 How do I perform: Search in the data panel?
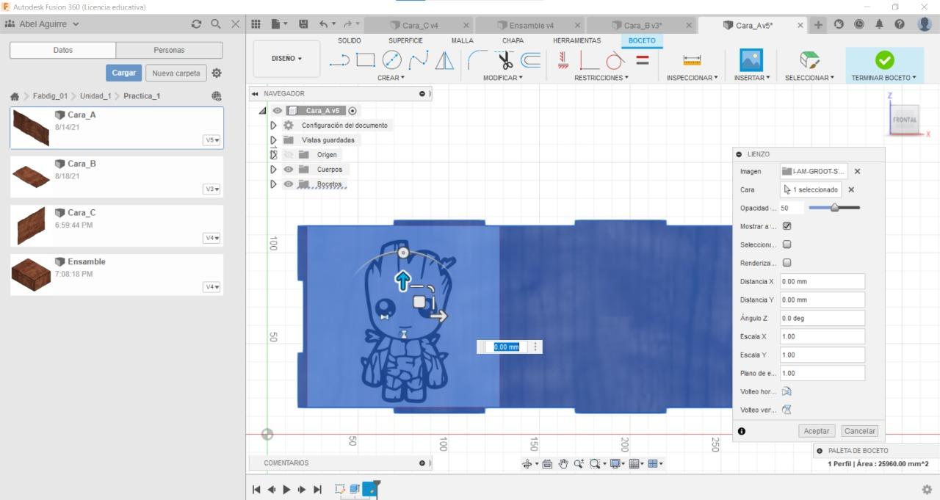coord(216,24)
